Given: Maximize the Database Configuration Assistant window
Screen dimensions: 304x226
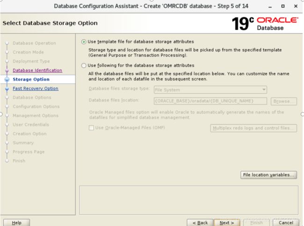Looking at the screenshot, I should point(283,6).
